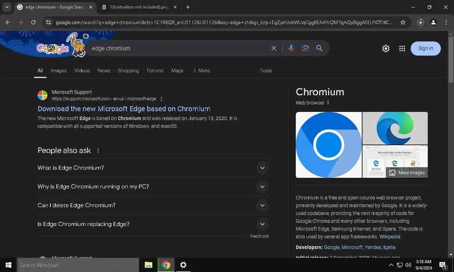454x272 pixels.
Task: Open the Chrome profile icon
Action: click(x=433, y=22)
